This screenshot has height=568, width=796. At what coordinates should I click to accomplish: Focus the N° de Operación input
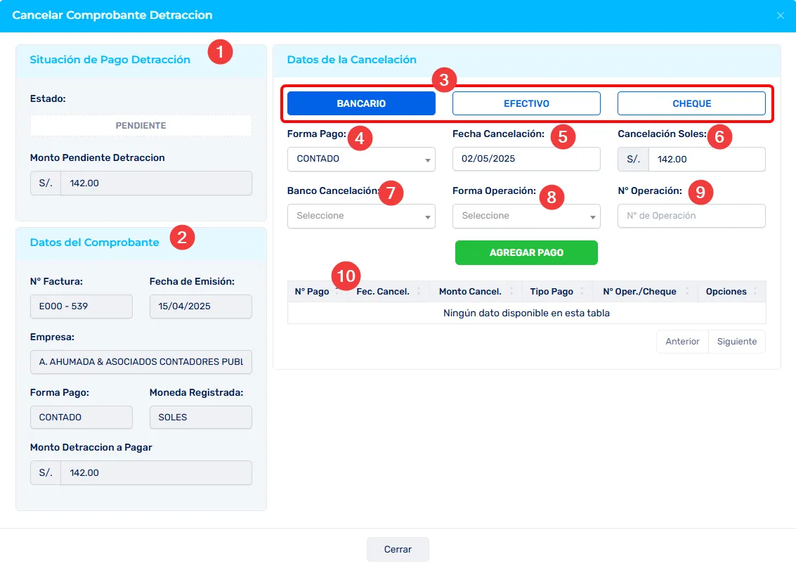[691, 216]
